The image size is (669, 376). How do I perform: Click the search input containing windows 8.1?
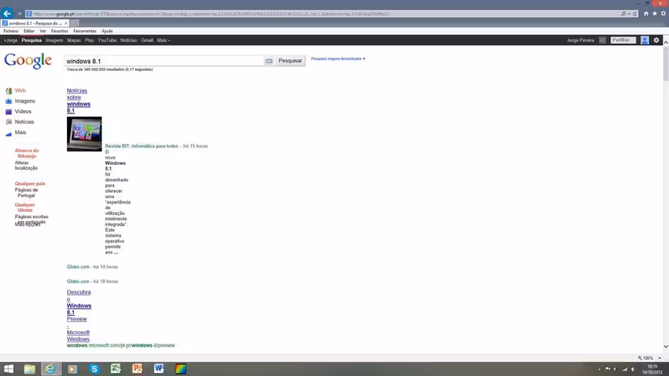pyautogui.click(x=164, y=61)
